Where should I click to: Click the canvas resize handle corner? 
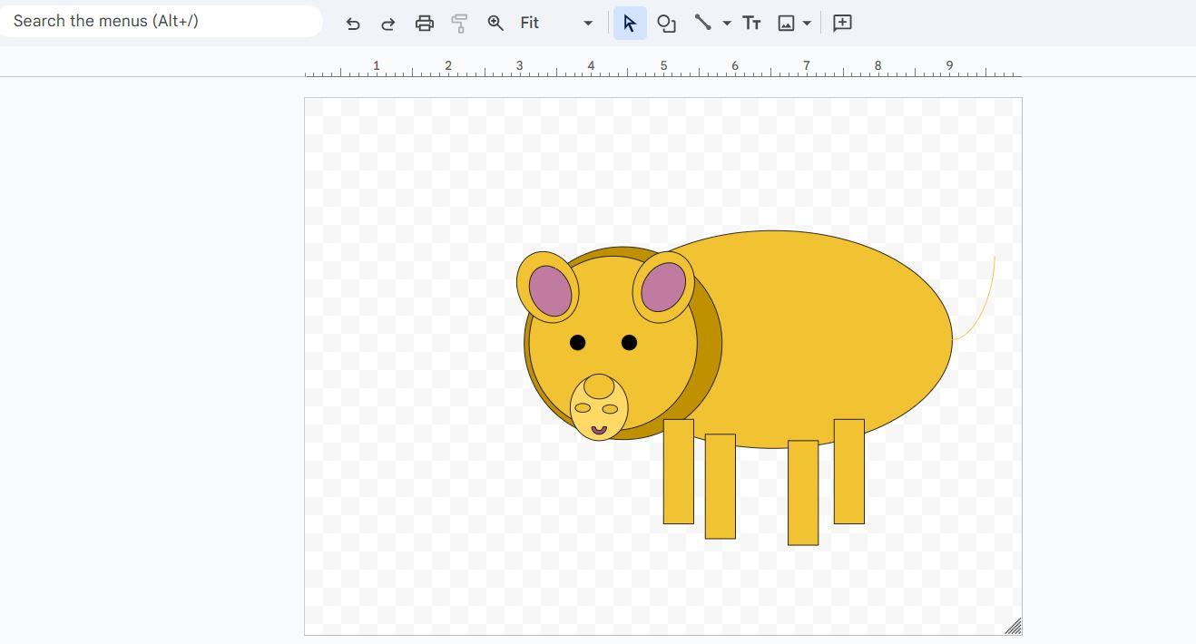(x=1014, y=627)
